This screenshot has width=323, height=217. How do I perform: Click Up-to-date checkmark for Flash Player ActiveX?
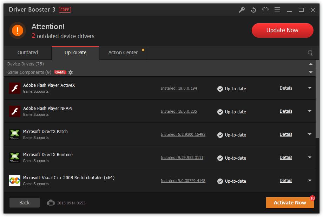pos(220,89)
